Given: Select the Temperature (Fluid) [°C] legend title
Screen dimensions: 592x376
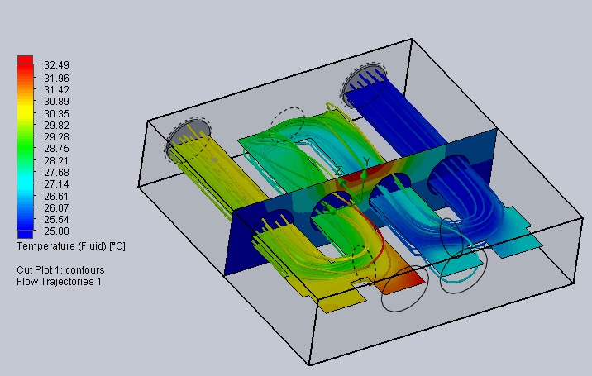Looking at the screenshot, I should coord(70,246).
